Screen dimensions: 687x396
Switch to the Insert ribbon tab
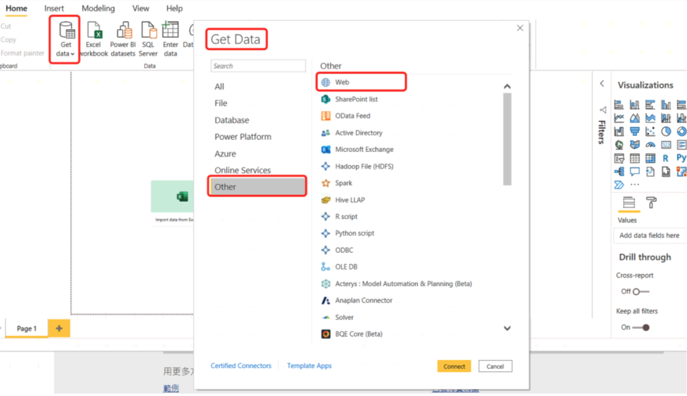tap(54, 8)
